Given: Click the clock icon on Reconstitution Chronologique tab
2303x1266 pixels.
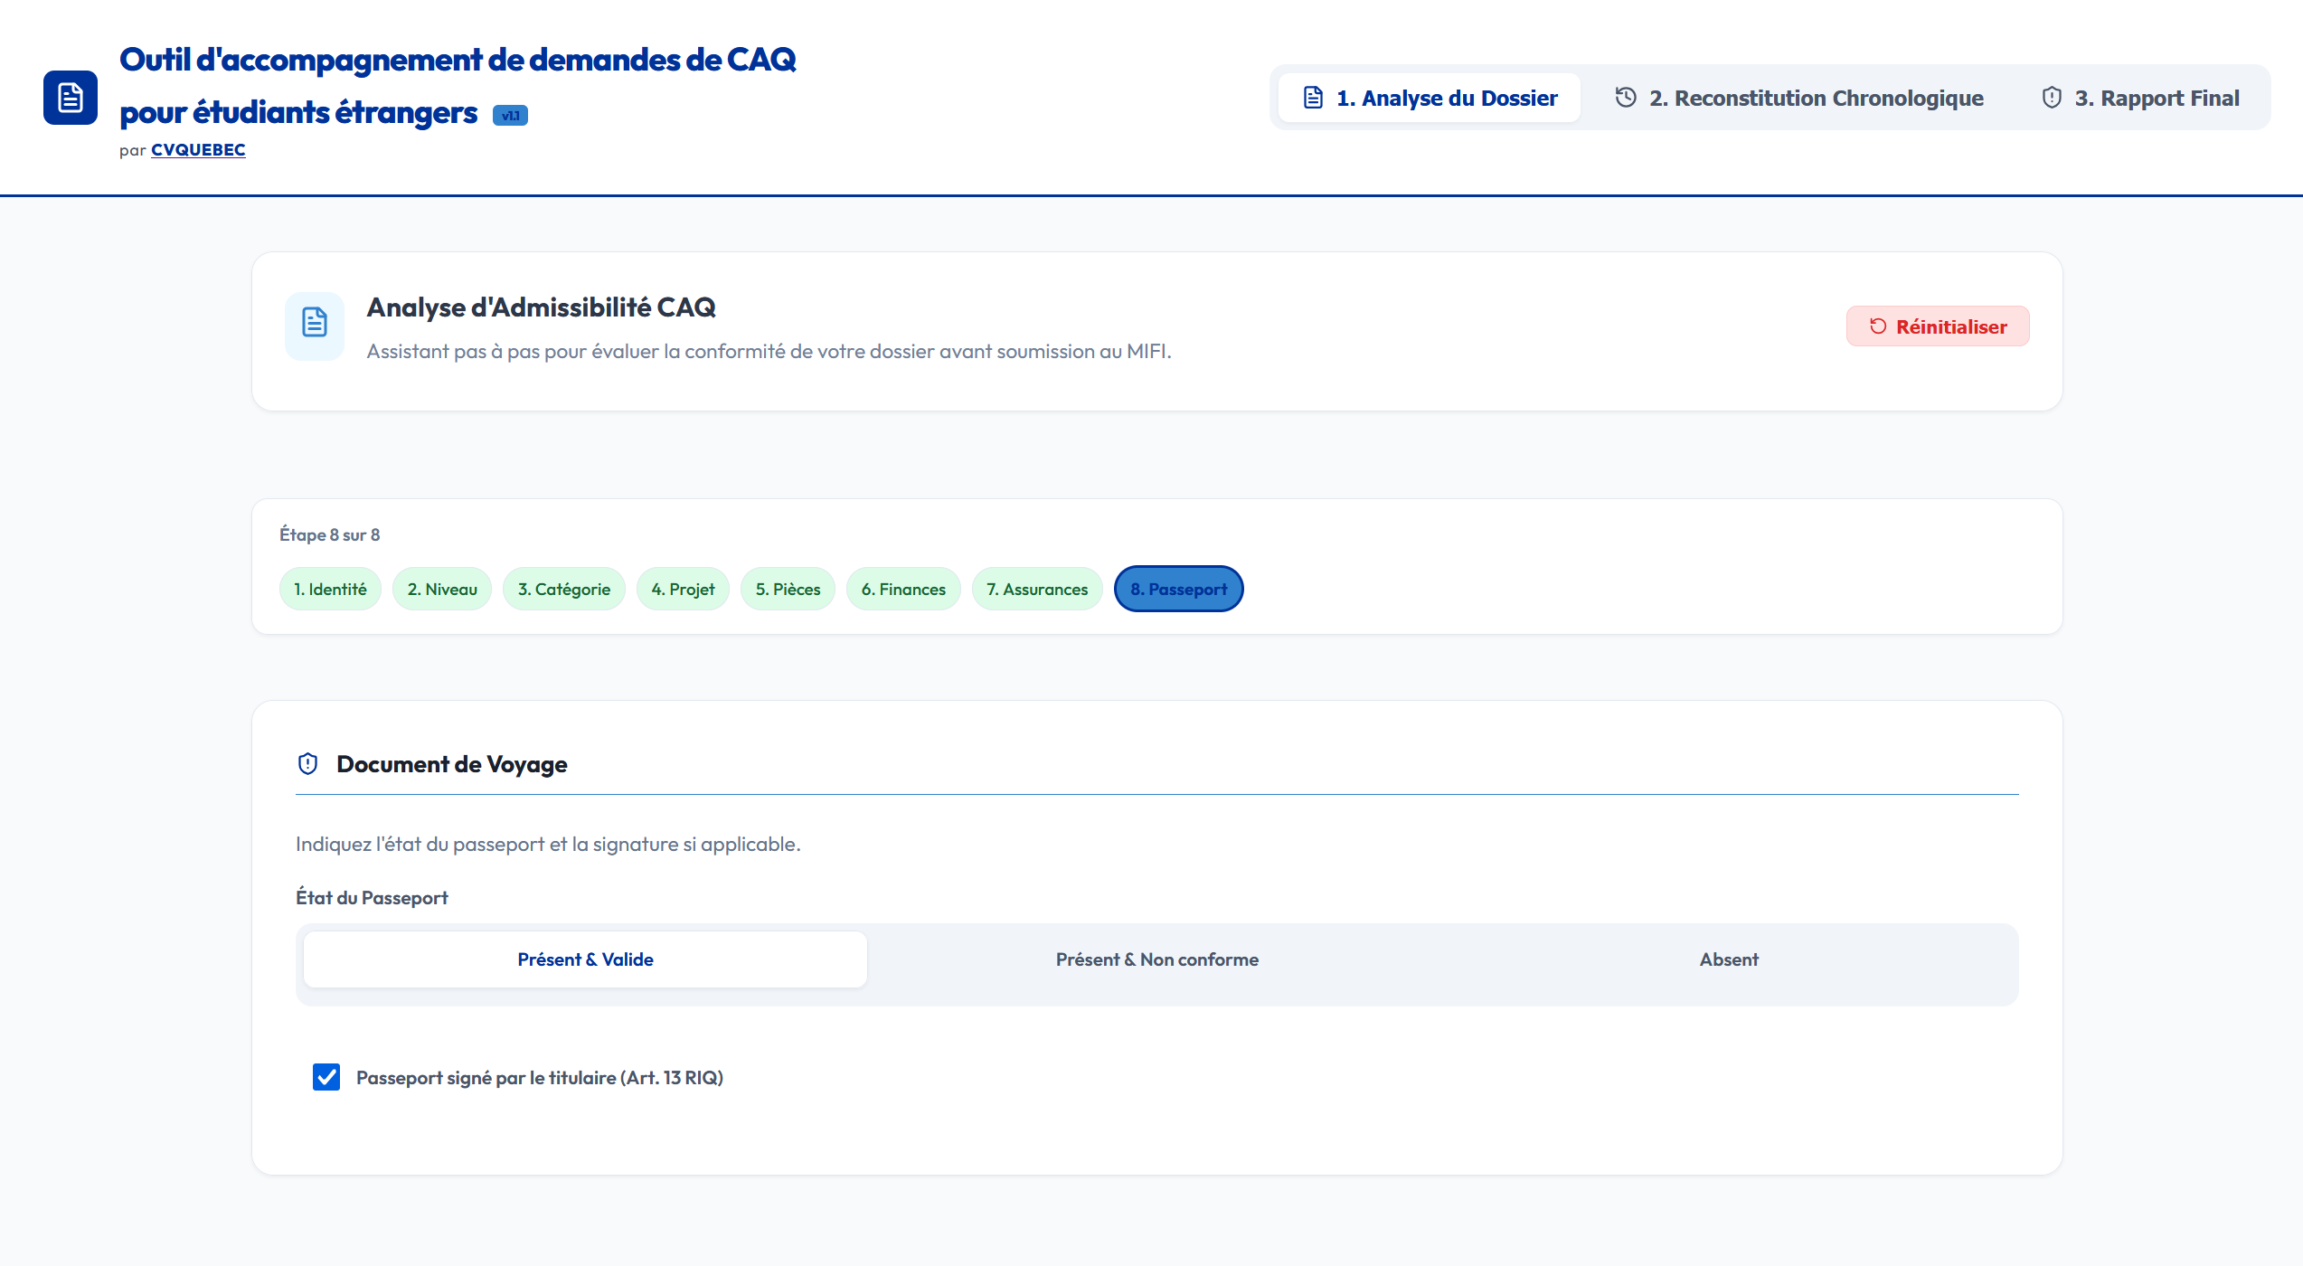Looking at the screenshot, I should [x=1625, y=97].
